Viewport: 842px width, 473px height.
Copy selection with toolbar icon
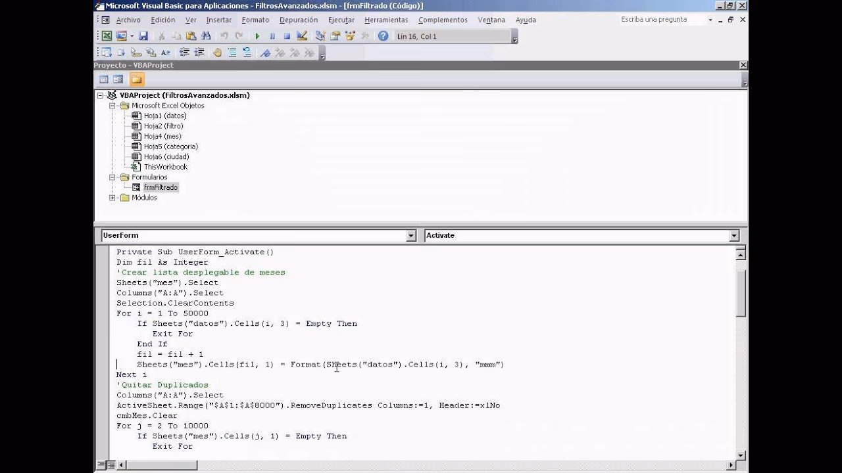pos(176,36)
